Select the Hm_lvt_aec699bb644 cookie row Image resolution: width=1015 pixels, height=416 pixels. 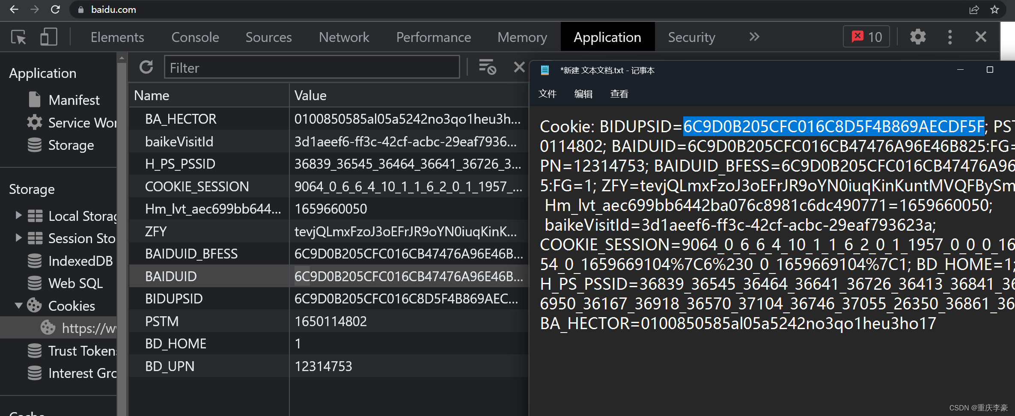329,208
